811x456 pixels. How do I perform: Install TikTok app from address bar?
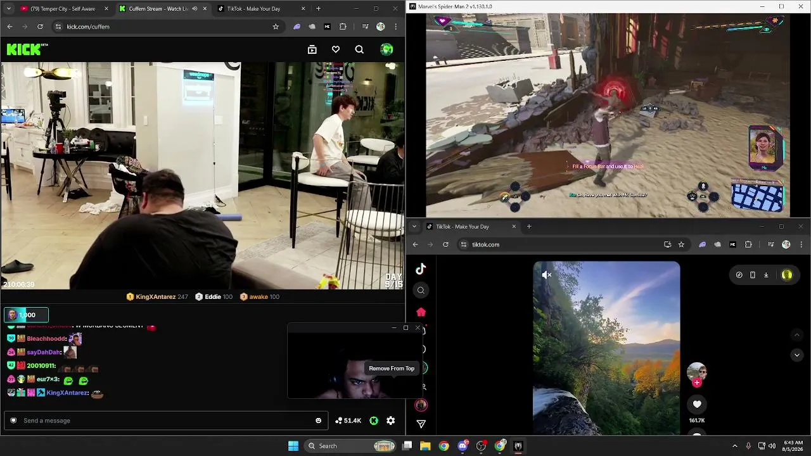click(667, 244)
